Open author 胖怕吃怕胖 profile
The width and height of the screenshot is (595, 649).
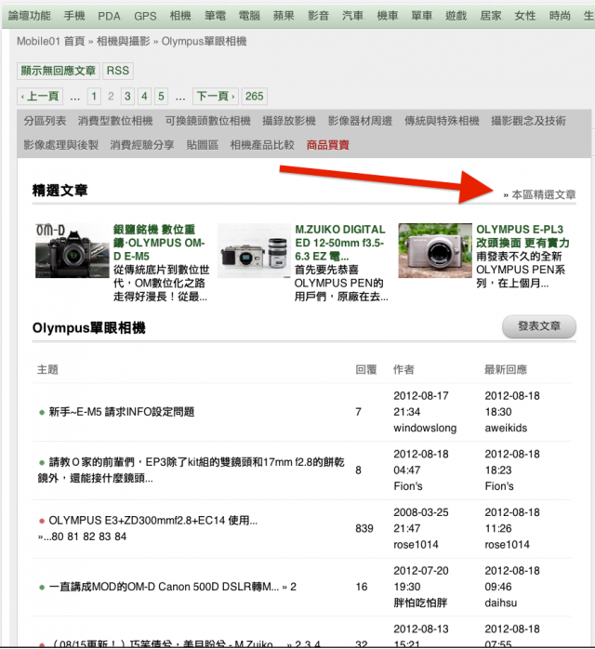click(x=420, y=603)
